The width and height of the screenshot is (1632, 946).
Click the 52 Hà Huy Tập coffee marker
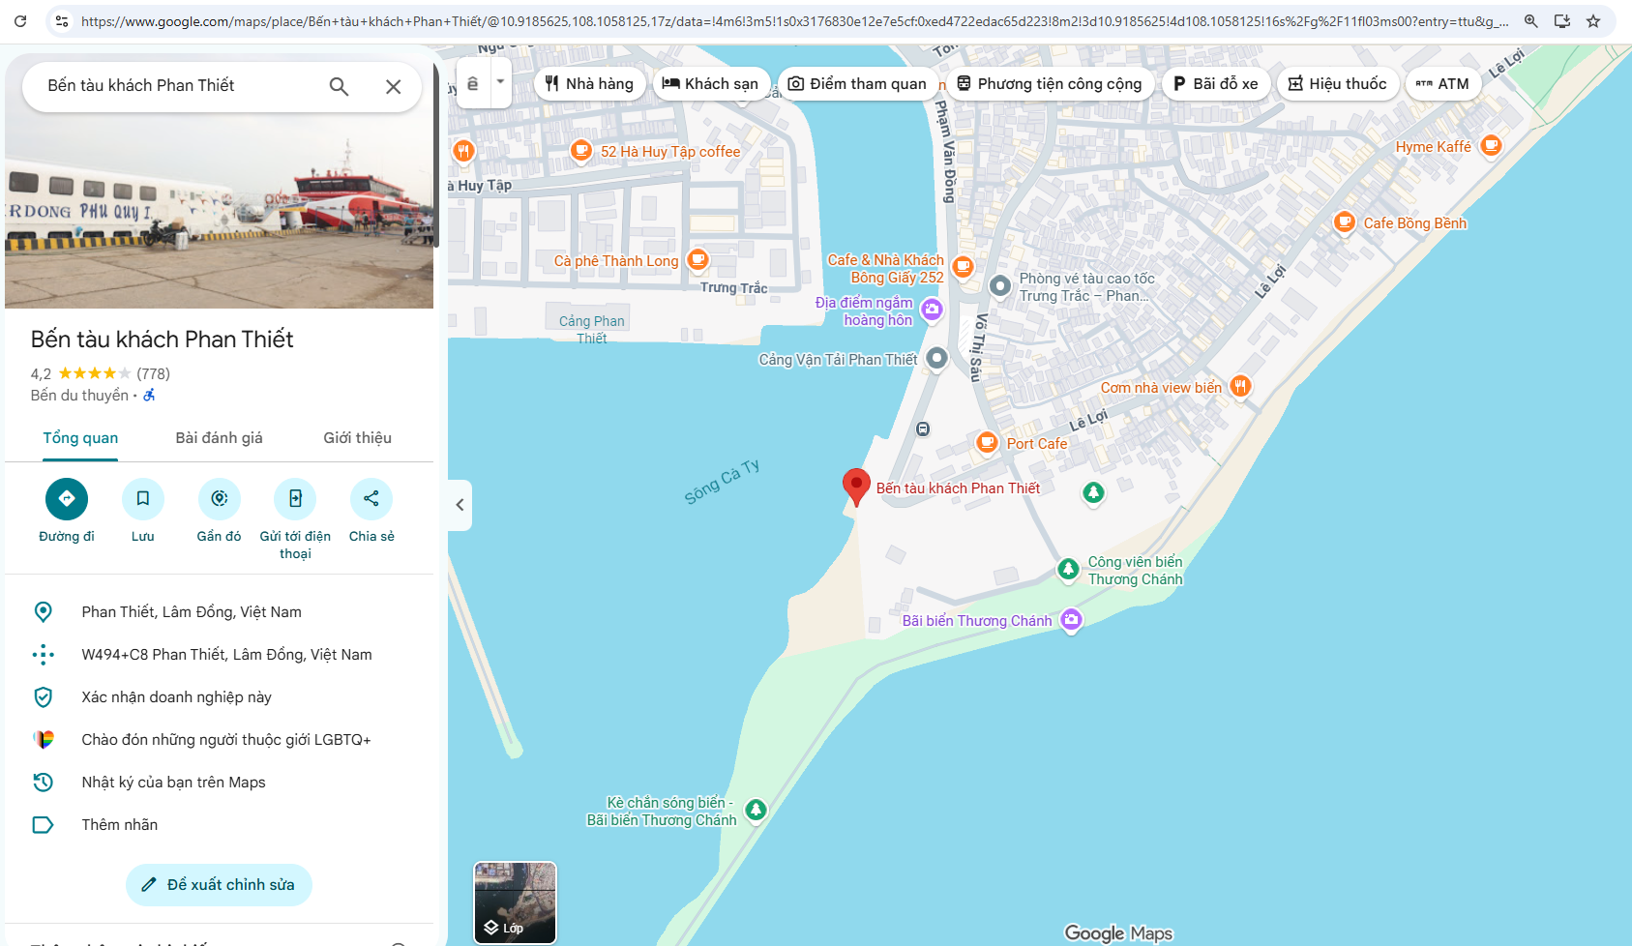(580, 151)
